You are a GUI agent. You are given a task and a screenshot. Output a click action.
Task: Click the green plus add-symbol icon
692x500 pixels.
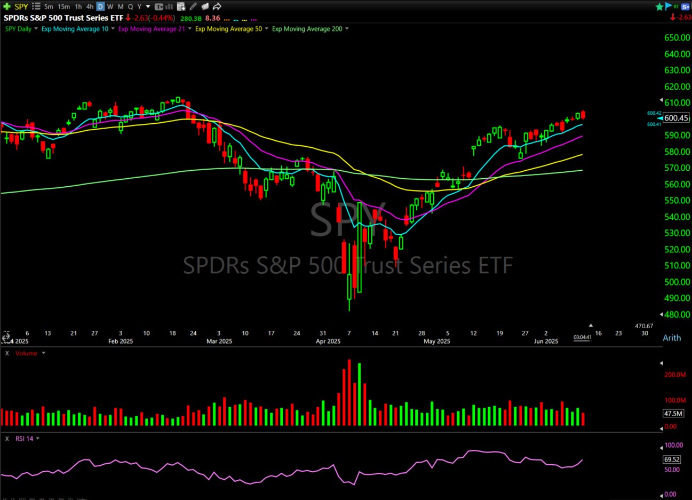coord(7,6)
